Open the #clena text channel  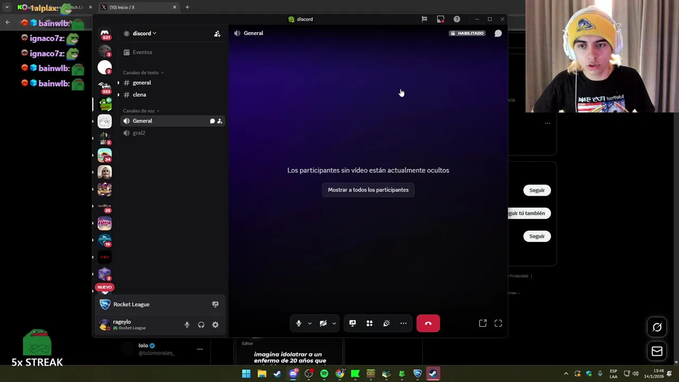tap(173, 94)
